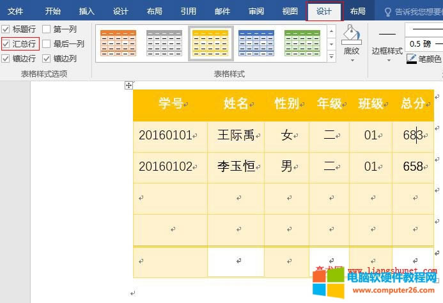
Task: Select the orange table style thumbnail
Action: coord(118,42)
